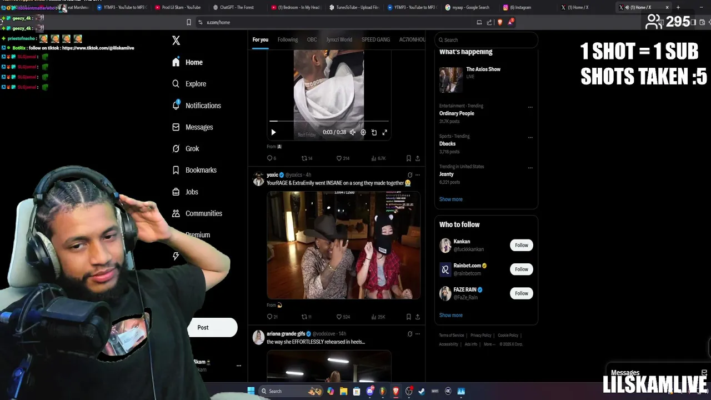Like the top post with 214 likes
The height and width of the screenshot is (400, 711).
(x=343, y=158)
